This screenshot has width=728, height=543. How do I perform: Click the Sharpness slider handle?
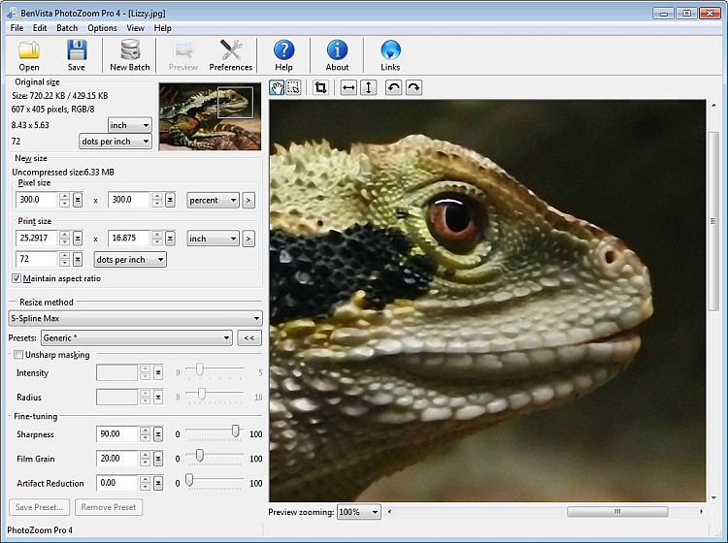(x=235, y=431)
